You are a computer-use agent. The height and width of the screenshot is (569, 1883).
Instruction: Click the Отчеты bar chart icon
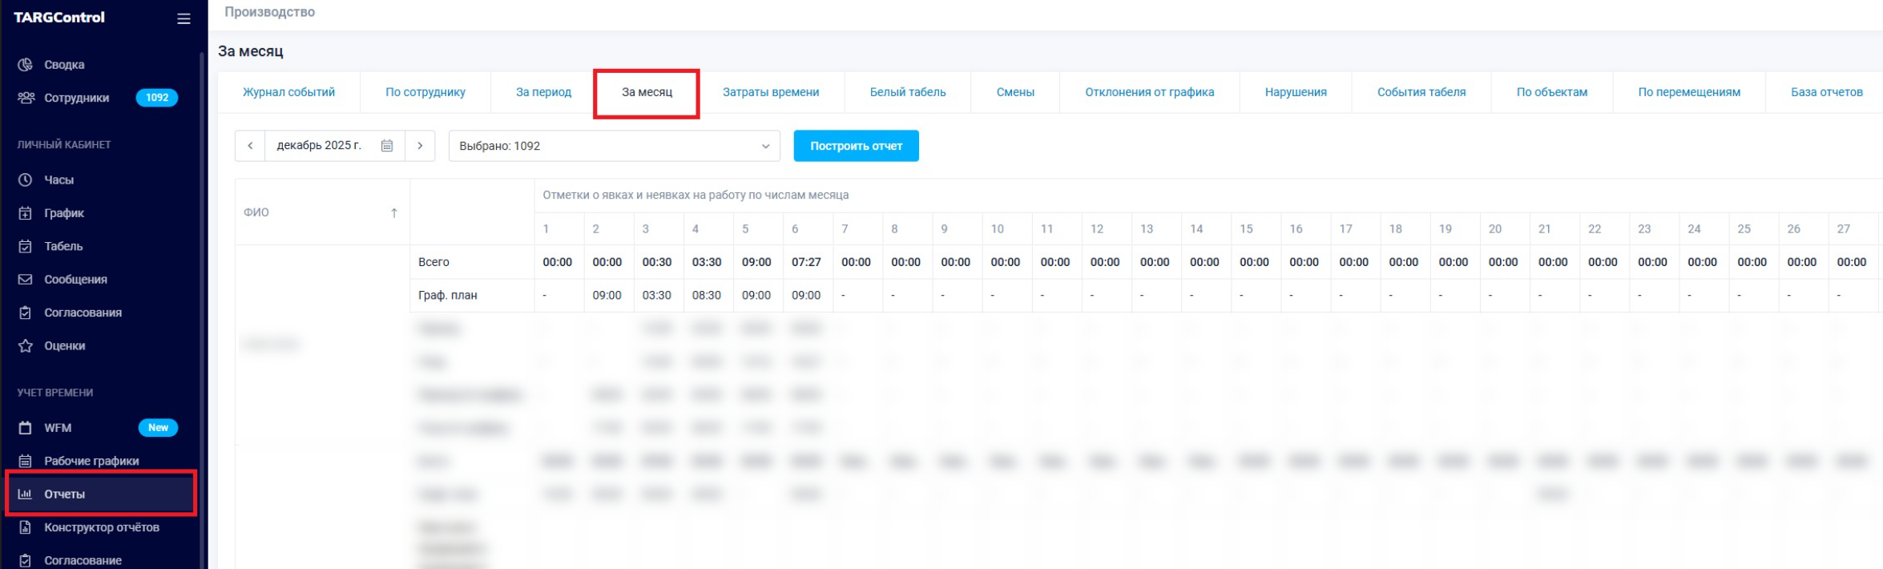pos(26,494)
